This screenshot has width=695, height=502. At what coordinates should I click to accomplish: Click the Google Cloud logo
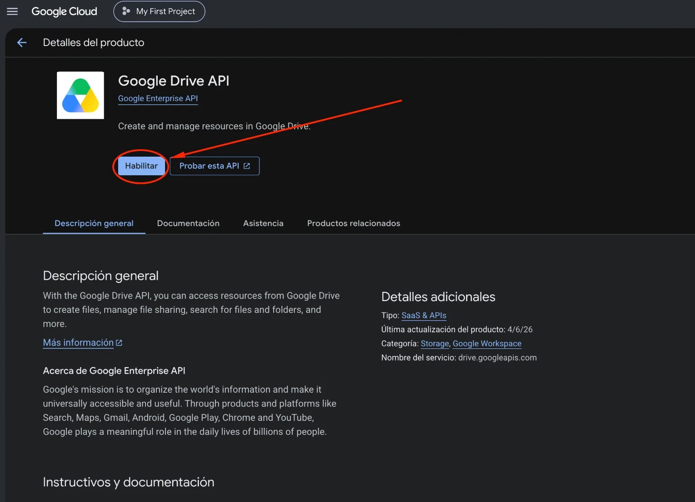click(x=64, y=11)
